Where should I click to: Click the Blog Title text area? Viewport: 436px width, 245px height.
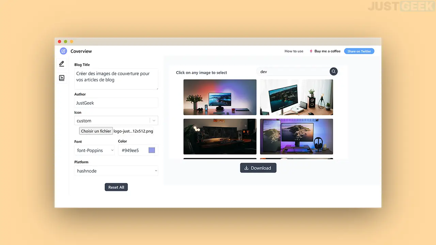[116, 79]
